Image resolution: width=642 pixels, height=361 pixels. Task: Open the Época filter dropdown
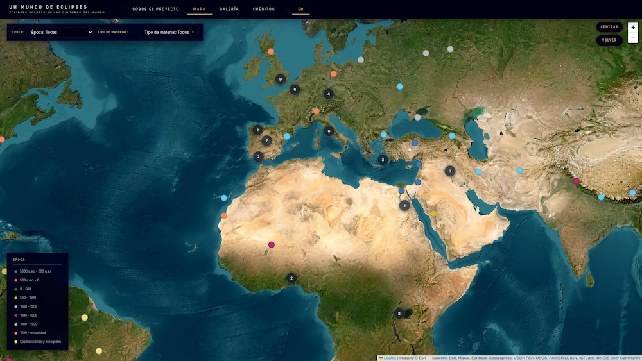point(60,32)
